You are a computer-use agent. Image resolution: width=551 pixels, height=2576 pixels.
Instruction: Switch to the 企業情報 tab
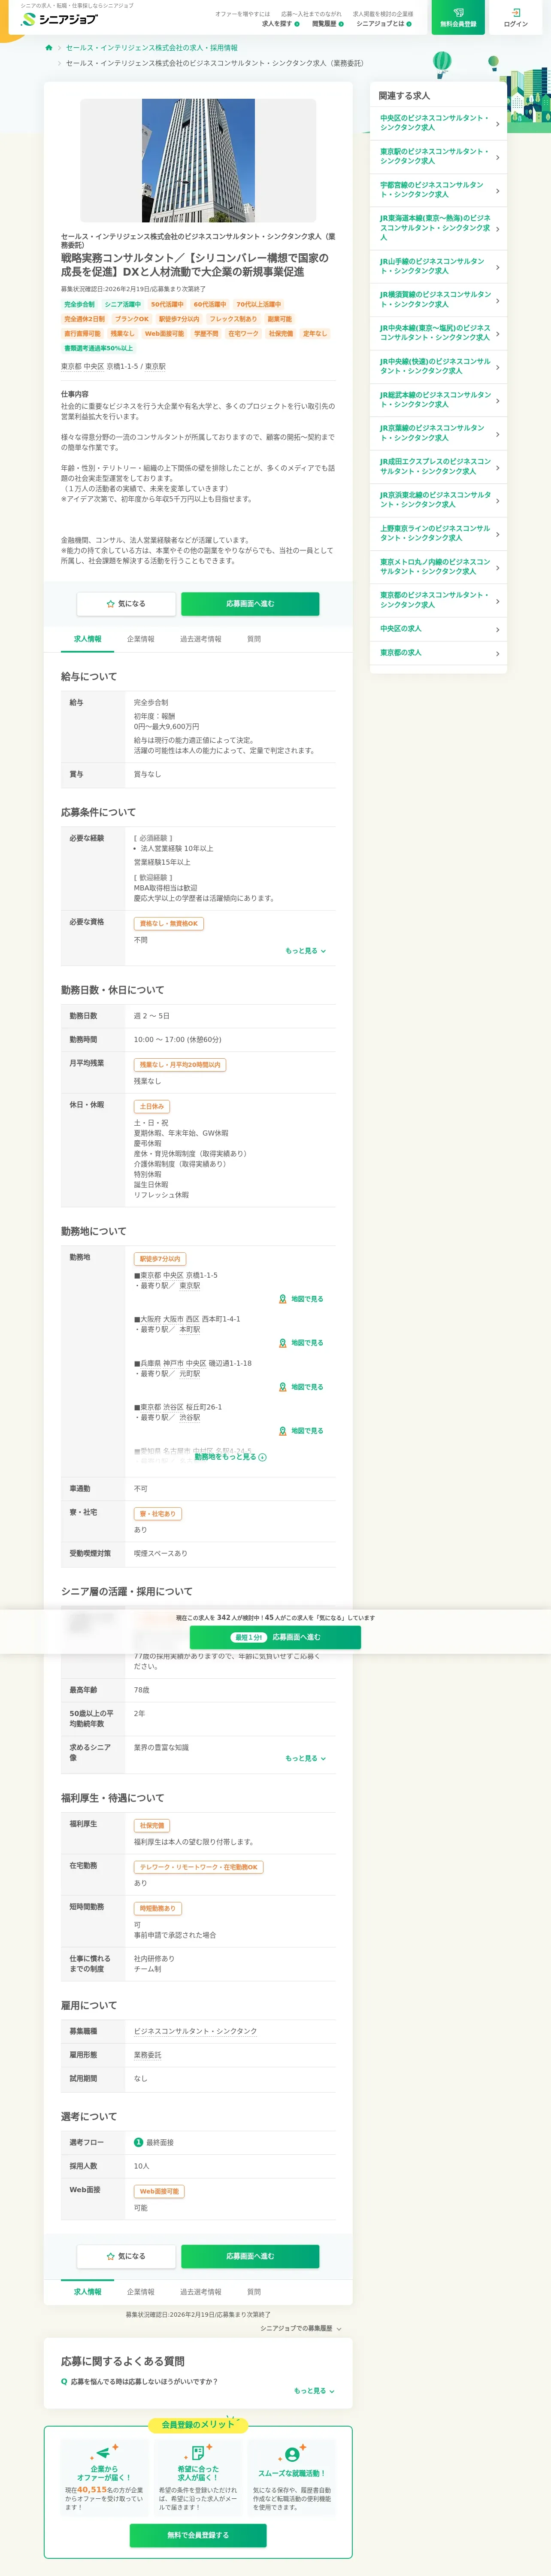[140, 639]
